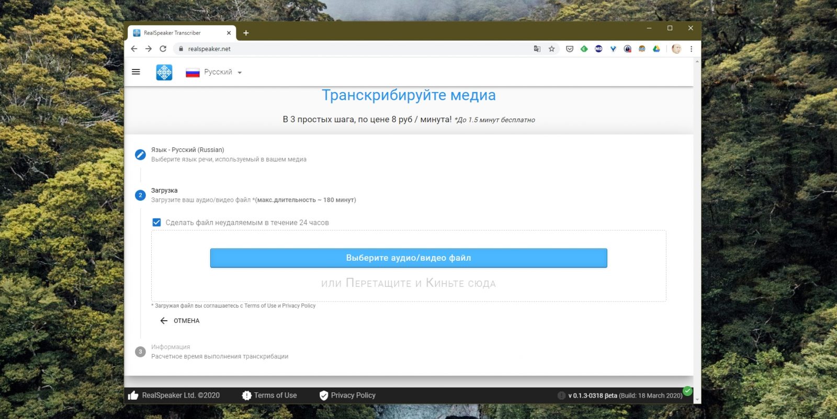Viewport: 837px width, 419px height.
Task: Open the Privacy Policy footer link
Action: click(x=353, y=395)
